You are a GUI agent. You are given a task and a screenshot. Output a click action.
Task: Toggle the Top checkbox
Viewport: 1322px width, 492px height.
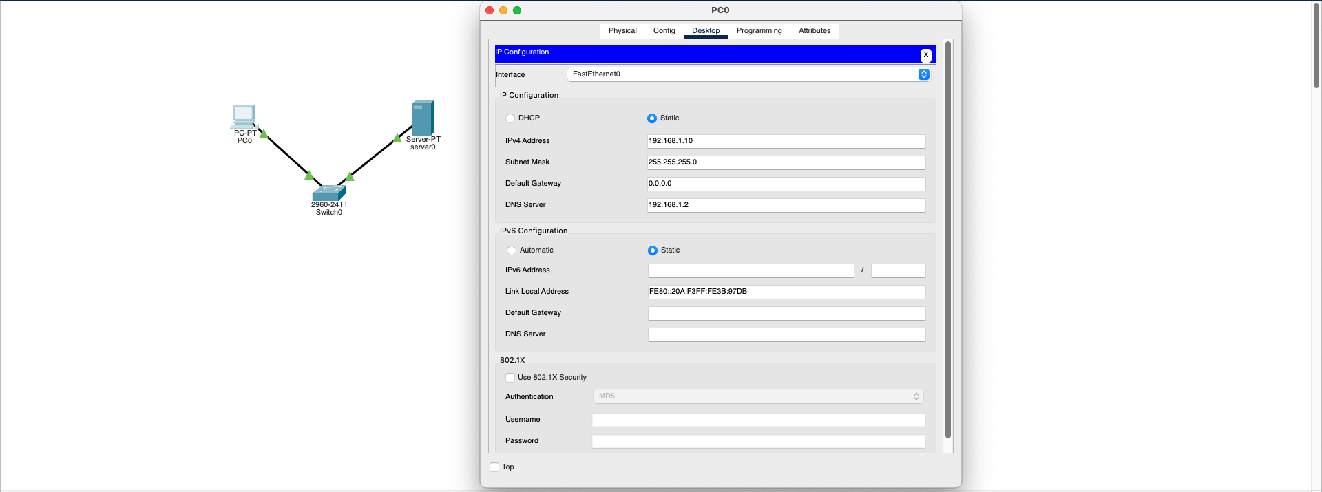tap(494, 467)
